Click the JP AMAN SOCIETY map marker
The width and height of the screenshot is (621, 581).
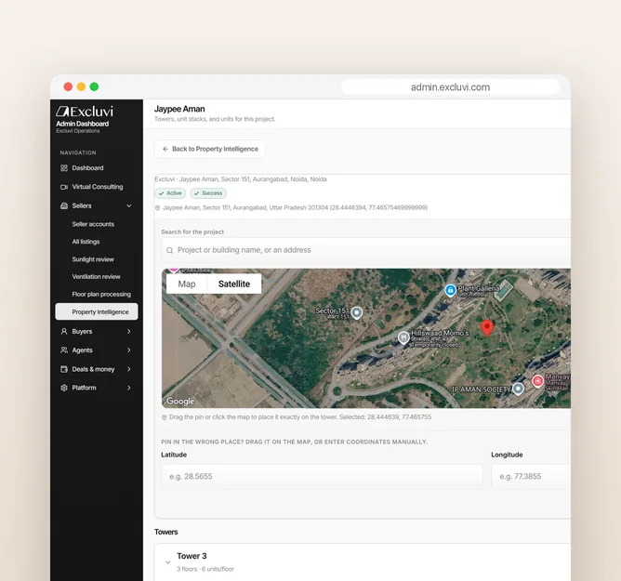tap(518, 389)
